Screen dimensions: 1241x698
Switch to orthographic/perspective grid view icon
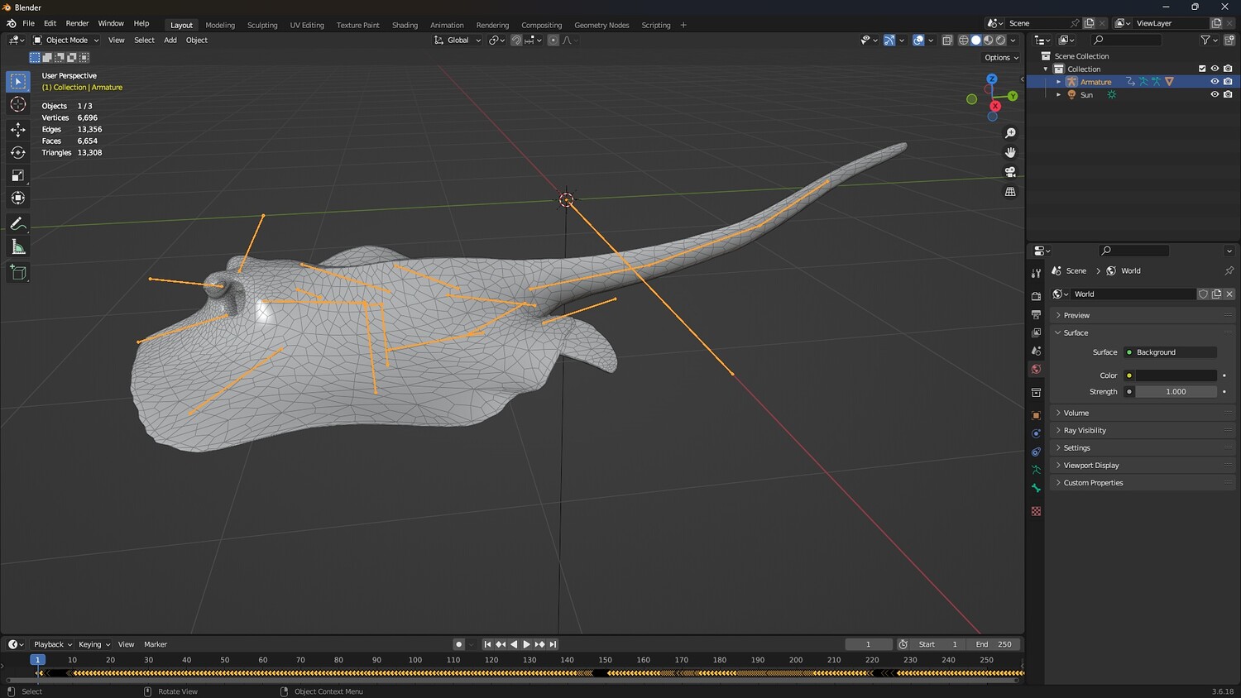1010,192
